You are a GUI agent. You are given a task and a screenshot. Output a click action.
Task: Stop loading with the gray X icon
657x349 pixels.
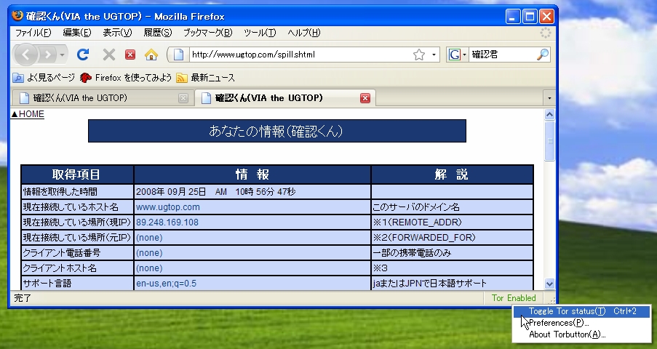point(109,55)
